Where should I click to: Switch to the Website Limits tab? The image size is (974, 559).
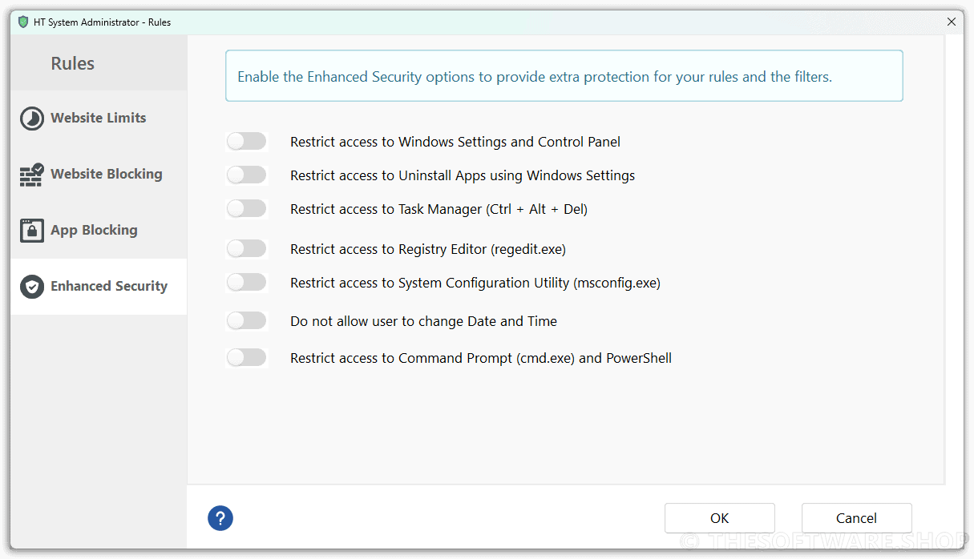[x=99, y=119]
